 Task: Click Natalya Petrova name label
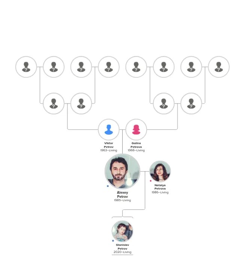point(160,187)
